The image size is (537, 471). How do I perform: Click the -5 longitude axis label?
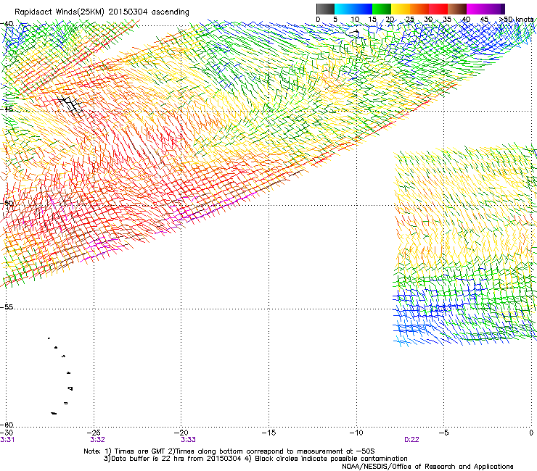pyautogui.click(x=444, y=433)
